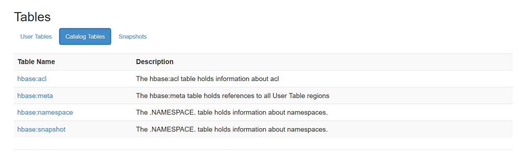Click the hbase:snapshot row description

232,130
